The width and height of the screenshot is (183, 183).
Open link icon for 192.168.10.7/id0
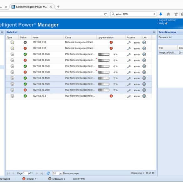click(144, 84)
